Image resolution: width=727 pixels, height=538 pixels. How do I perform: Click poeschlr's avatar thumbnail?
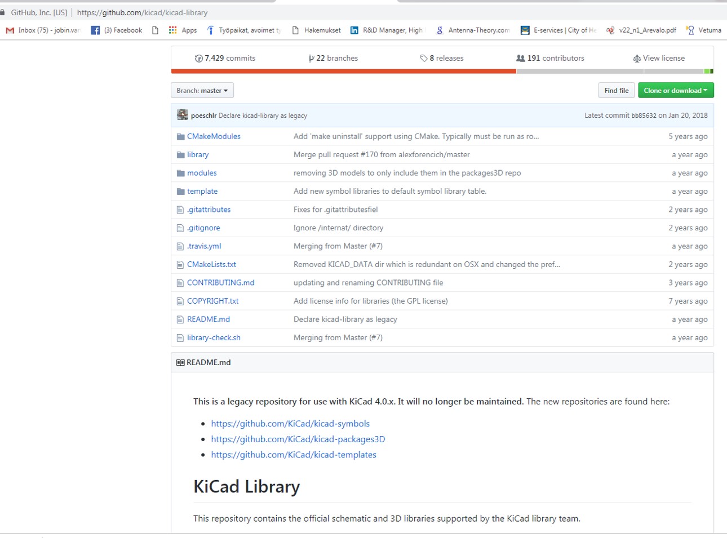pos(183,115)
